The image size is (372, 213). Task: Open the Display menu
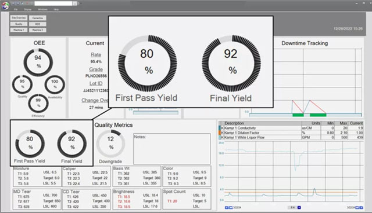point(27,9)
